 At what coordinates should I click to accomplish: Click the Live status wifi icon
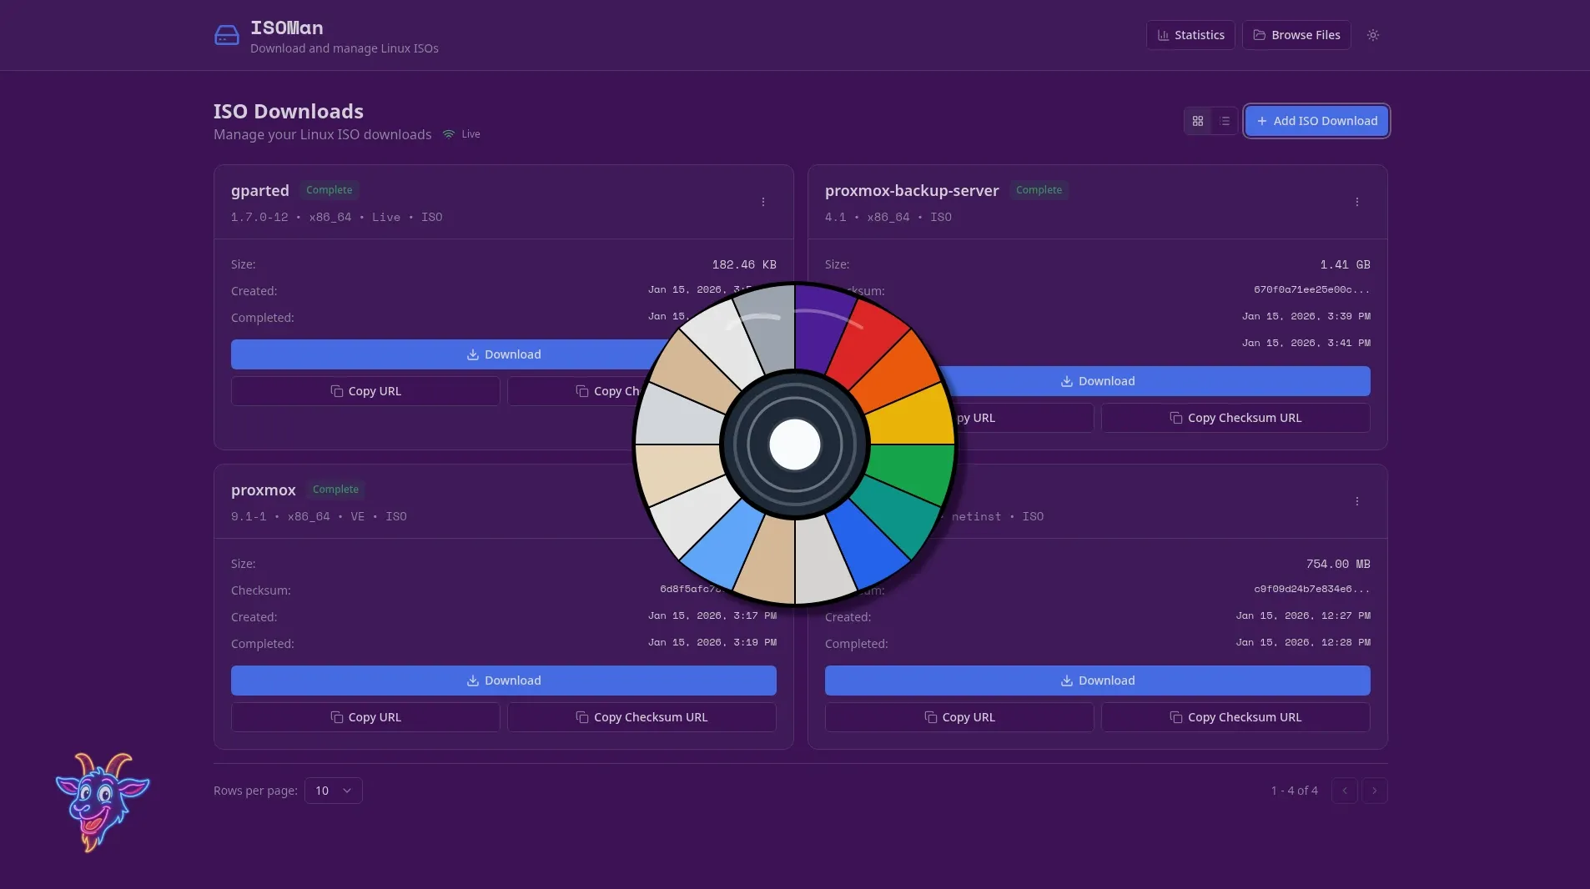[x=449, y=134]
